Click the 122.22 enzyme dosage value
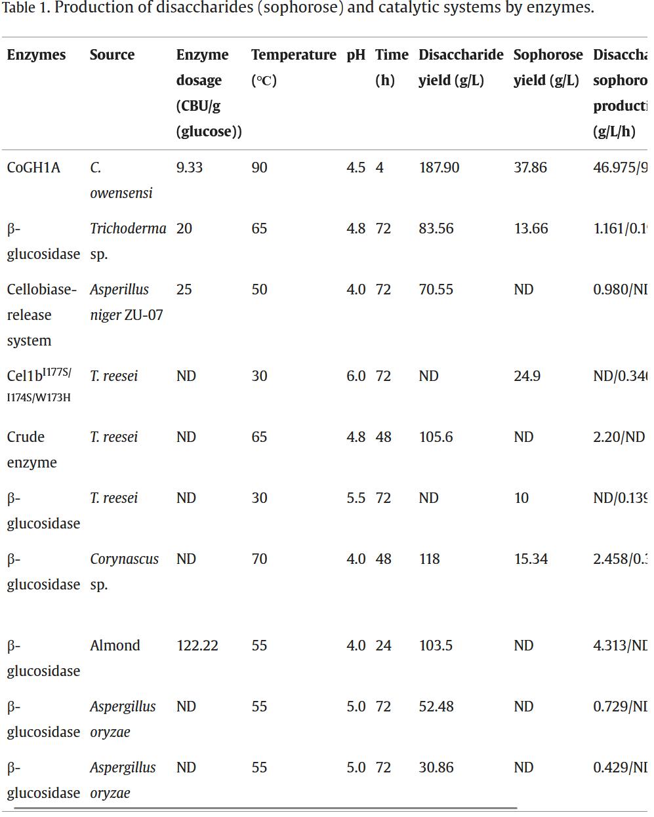Screen dimensions: 654x817 click(197, 646)
